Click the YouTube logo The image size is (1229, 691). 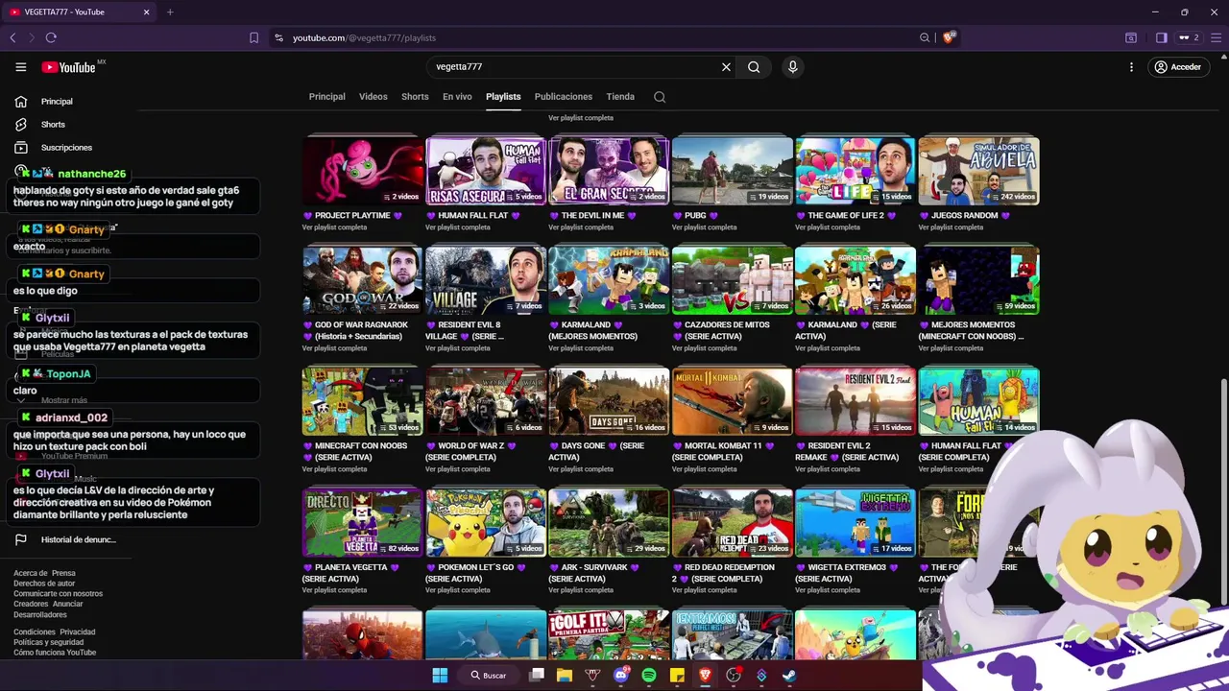pos(68,67)
